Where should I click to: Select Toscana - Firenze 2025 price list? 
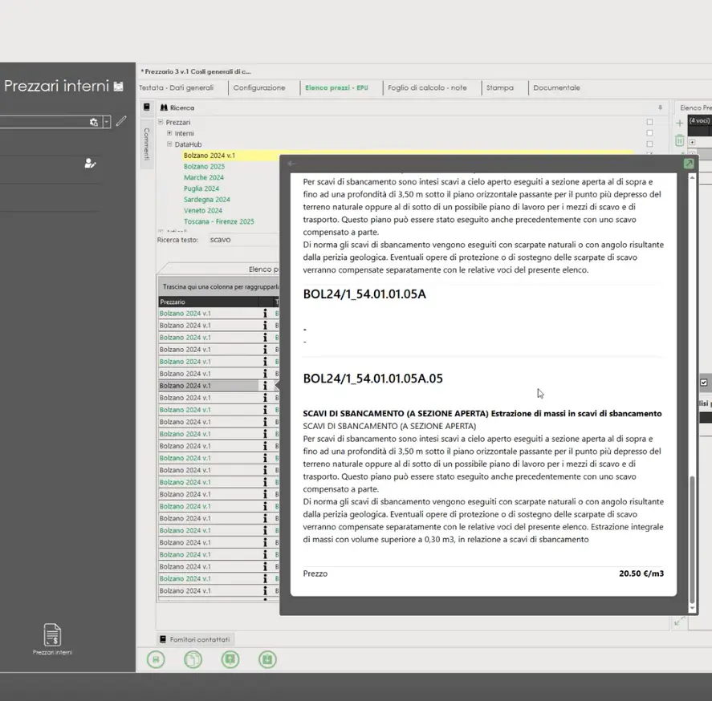218,221
